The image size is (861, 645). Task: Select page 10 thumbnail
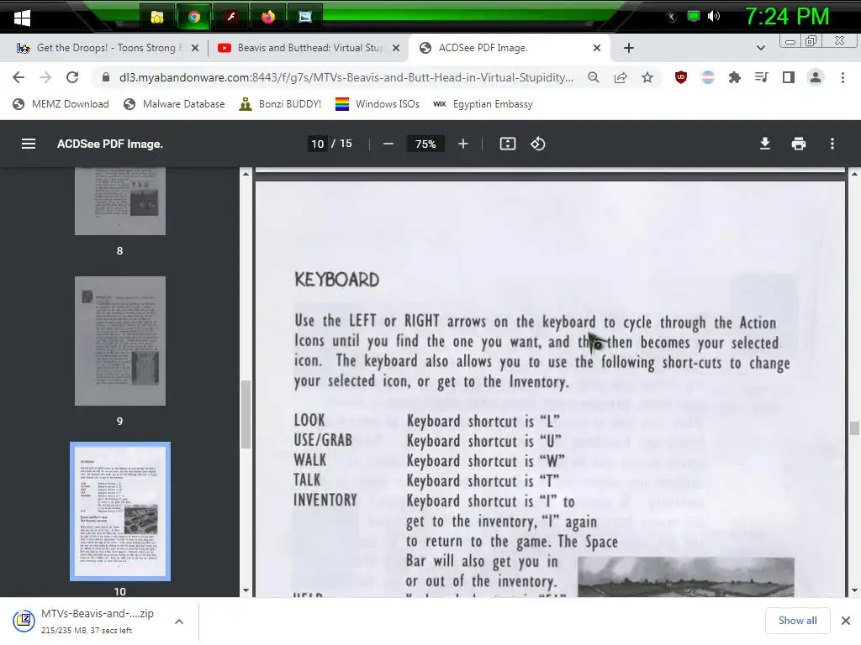point(119,511)
